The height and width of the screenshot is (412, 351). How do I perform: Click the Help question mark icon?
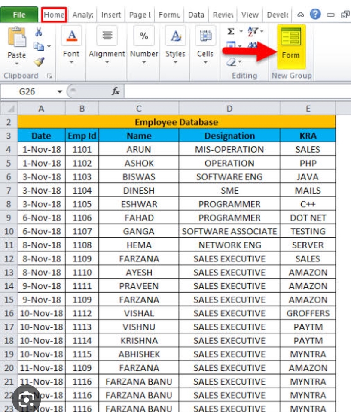[315, 14]
